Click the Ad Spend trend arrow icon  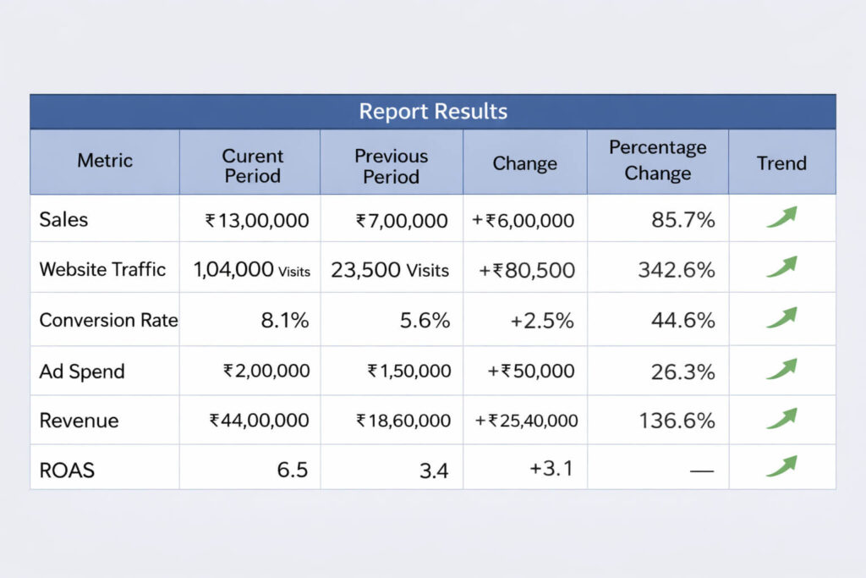click(x=781, y=369)
